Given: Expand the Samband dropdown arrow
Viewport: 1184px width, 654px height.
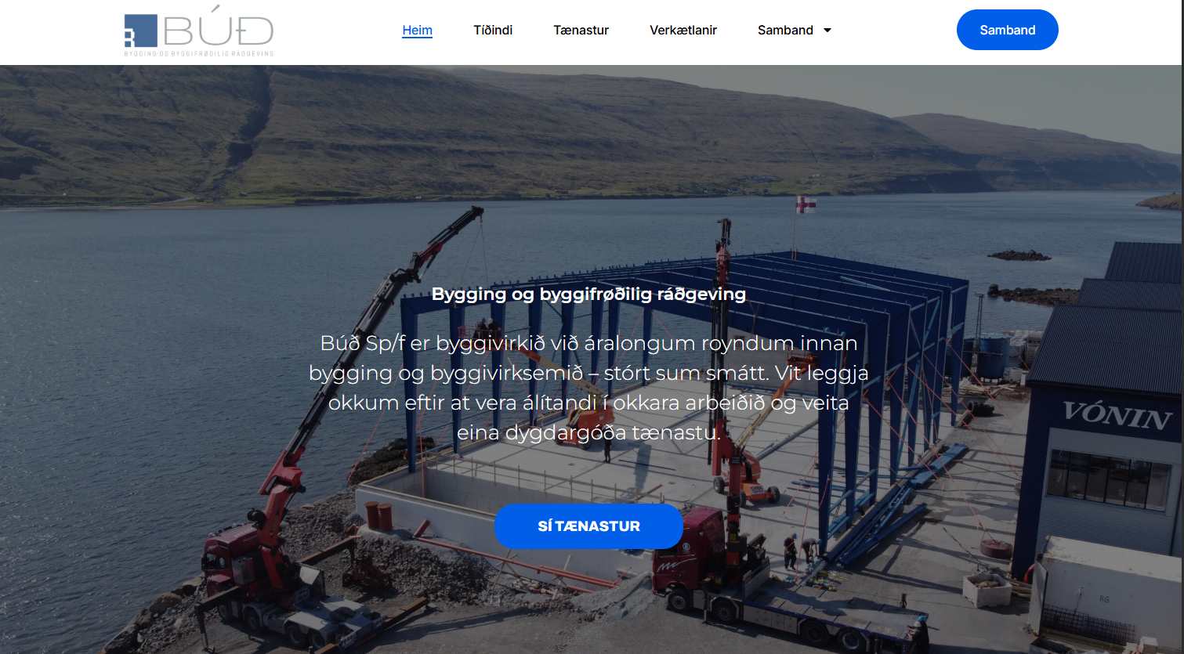Looking at the screenshot, I should click(x=827, y=31).
